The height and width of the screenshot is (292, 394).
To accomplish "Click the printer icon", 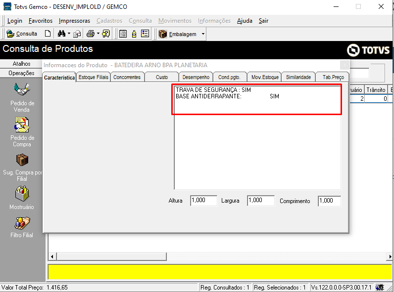I will click(91, 34).
